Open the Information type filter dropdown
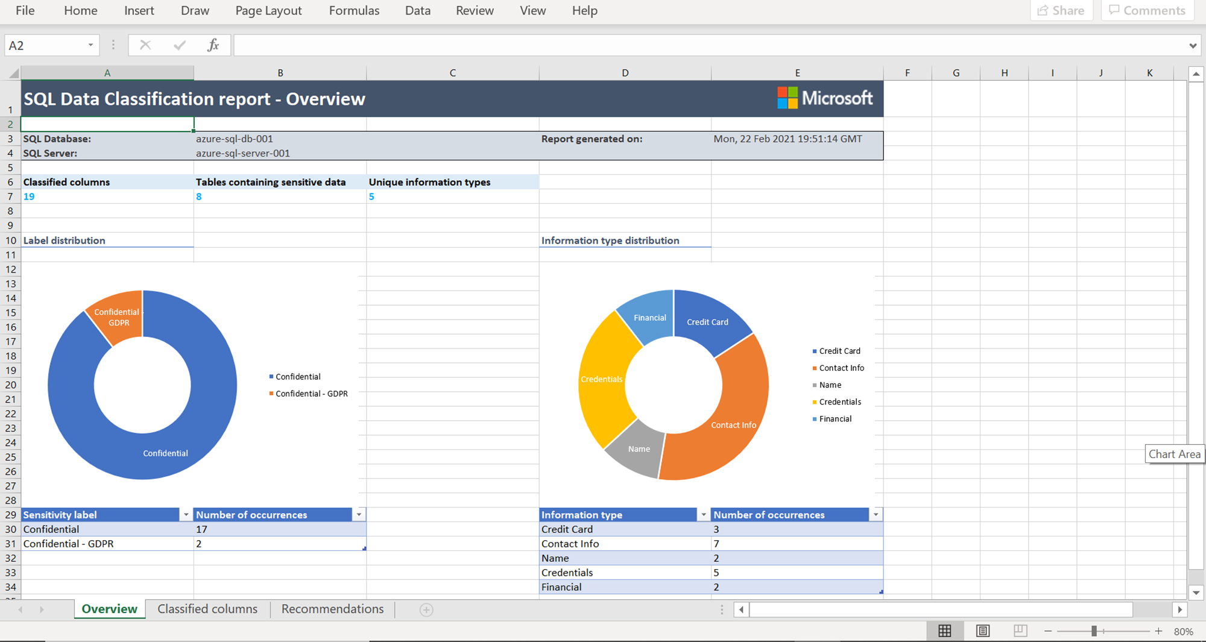Viewport: 1206px width, 642px height. (x=703, y=515)
